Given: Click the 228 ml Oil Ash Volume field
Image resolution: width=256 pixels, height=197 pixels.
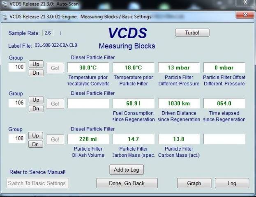Looking at the screenshot, I should (88, 139).
